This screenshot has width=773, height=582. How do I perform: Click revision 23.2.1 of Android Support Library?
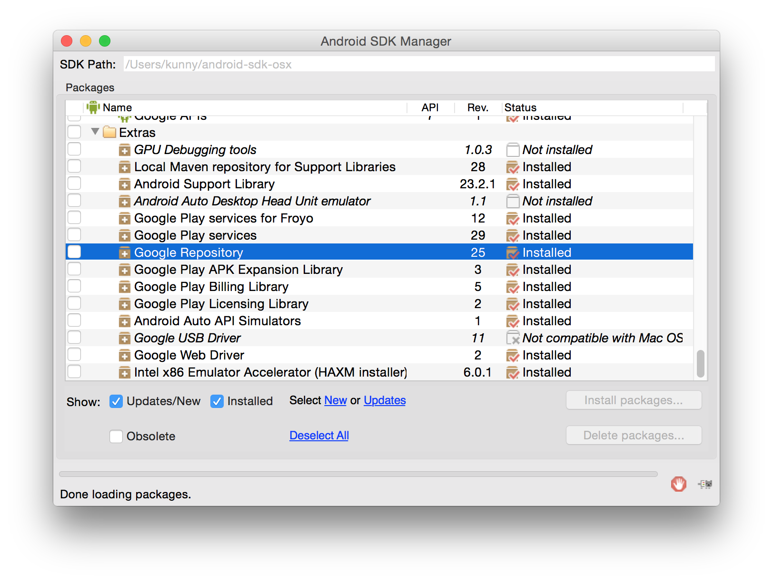point(477,184)
